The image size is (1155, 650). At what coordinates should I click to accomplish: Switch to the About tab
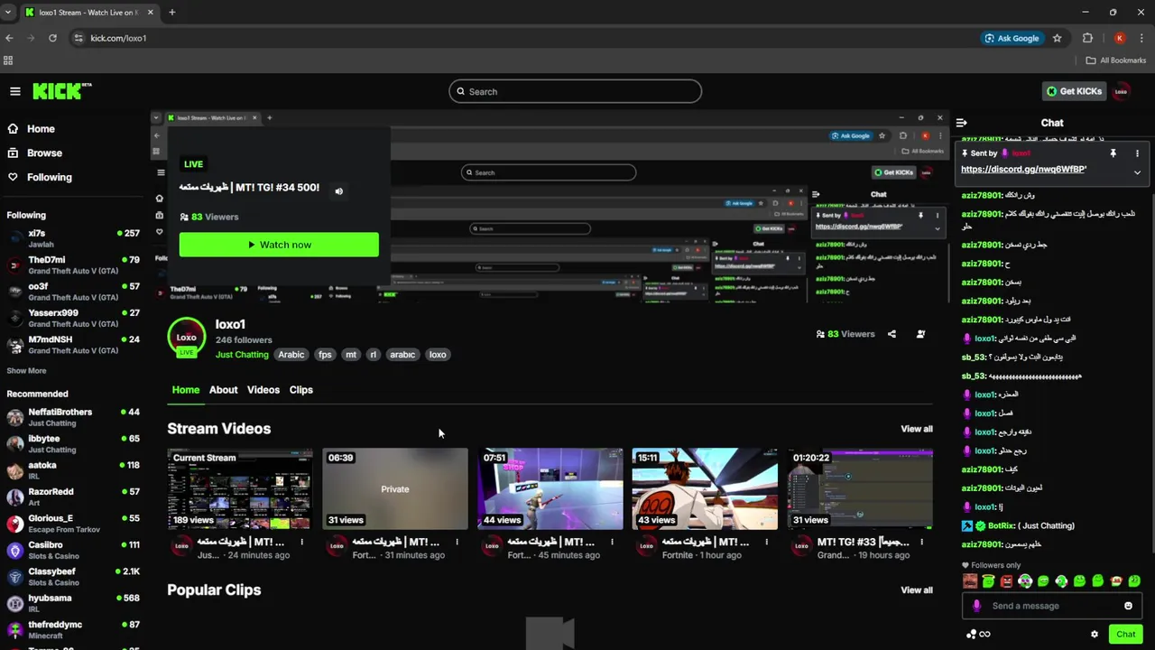224,390
